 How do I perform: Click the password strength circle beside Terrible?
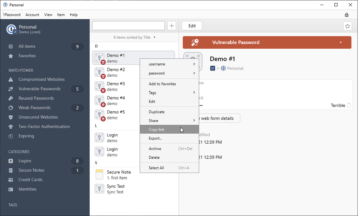[x=349, y=105]
